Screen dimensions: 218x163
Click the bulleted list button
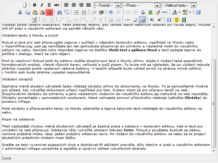(77, 13)
